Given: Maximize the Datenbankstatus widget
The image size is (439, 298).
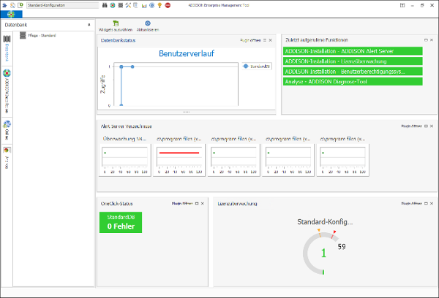Looking at the screenshot, I should point(265,40).
